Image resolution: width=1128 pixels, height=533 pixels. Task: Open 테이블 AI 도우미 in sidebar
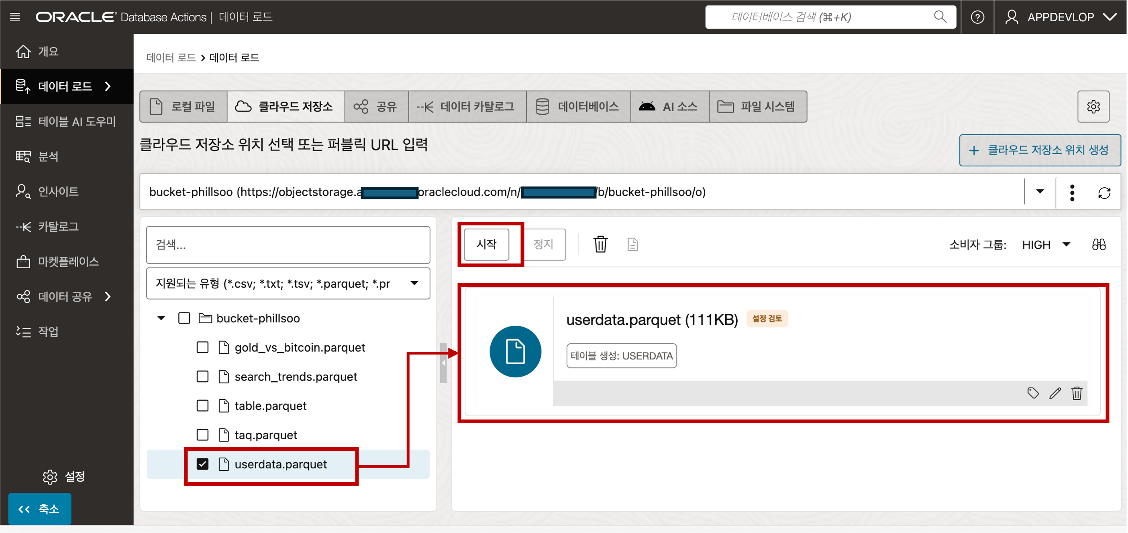(x=66, y=122)
